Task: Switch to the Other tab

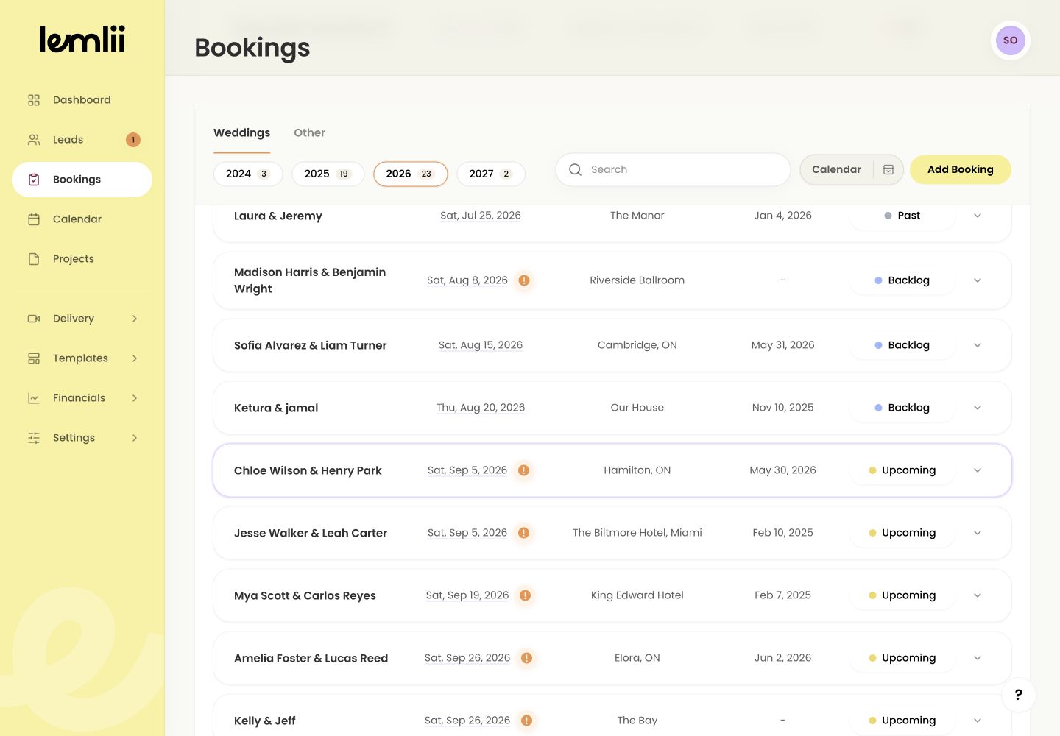Action: pyautogui.click(x=309, y=133)
